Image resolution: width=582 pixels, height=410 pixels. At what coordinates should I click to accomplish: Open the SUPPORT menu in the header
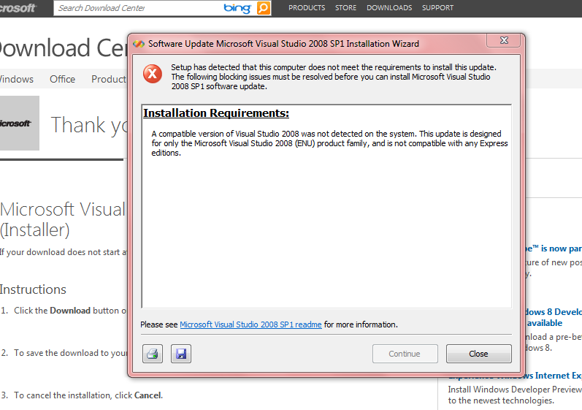(x=437, y=8)
